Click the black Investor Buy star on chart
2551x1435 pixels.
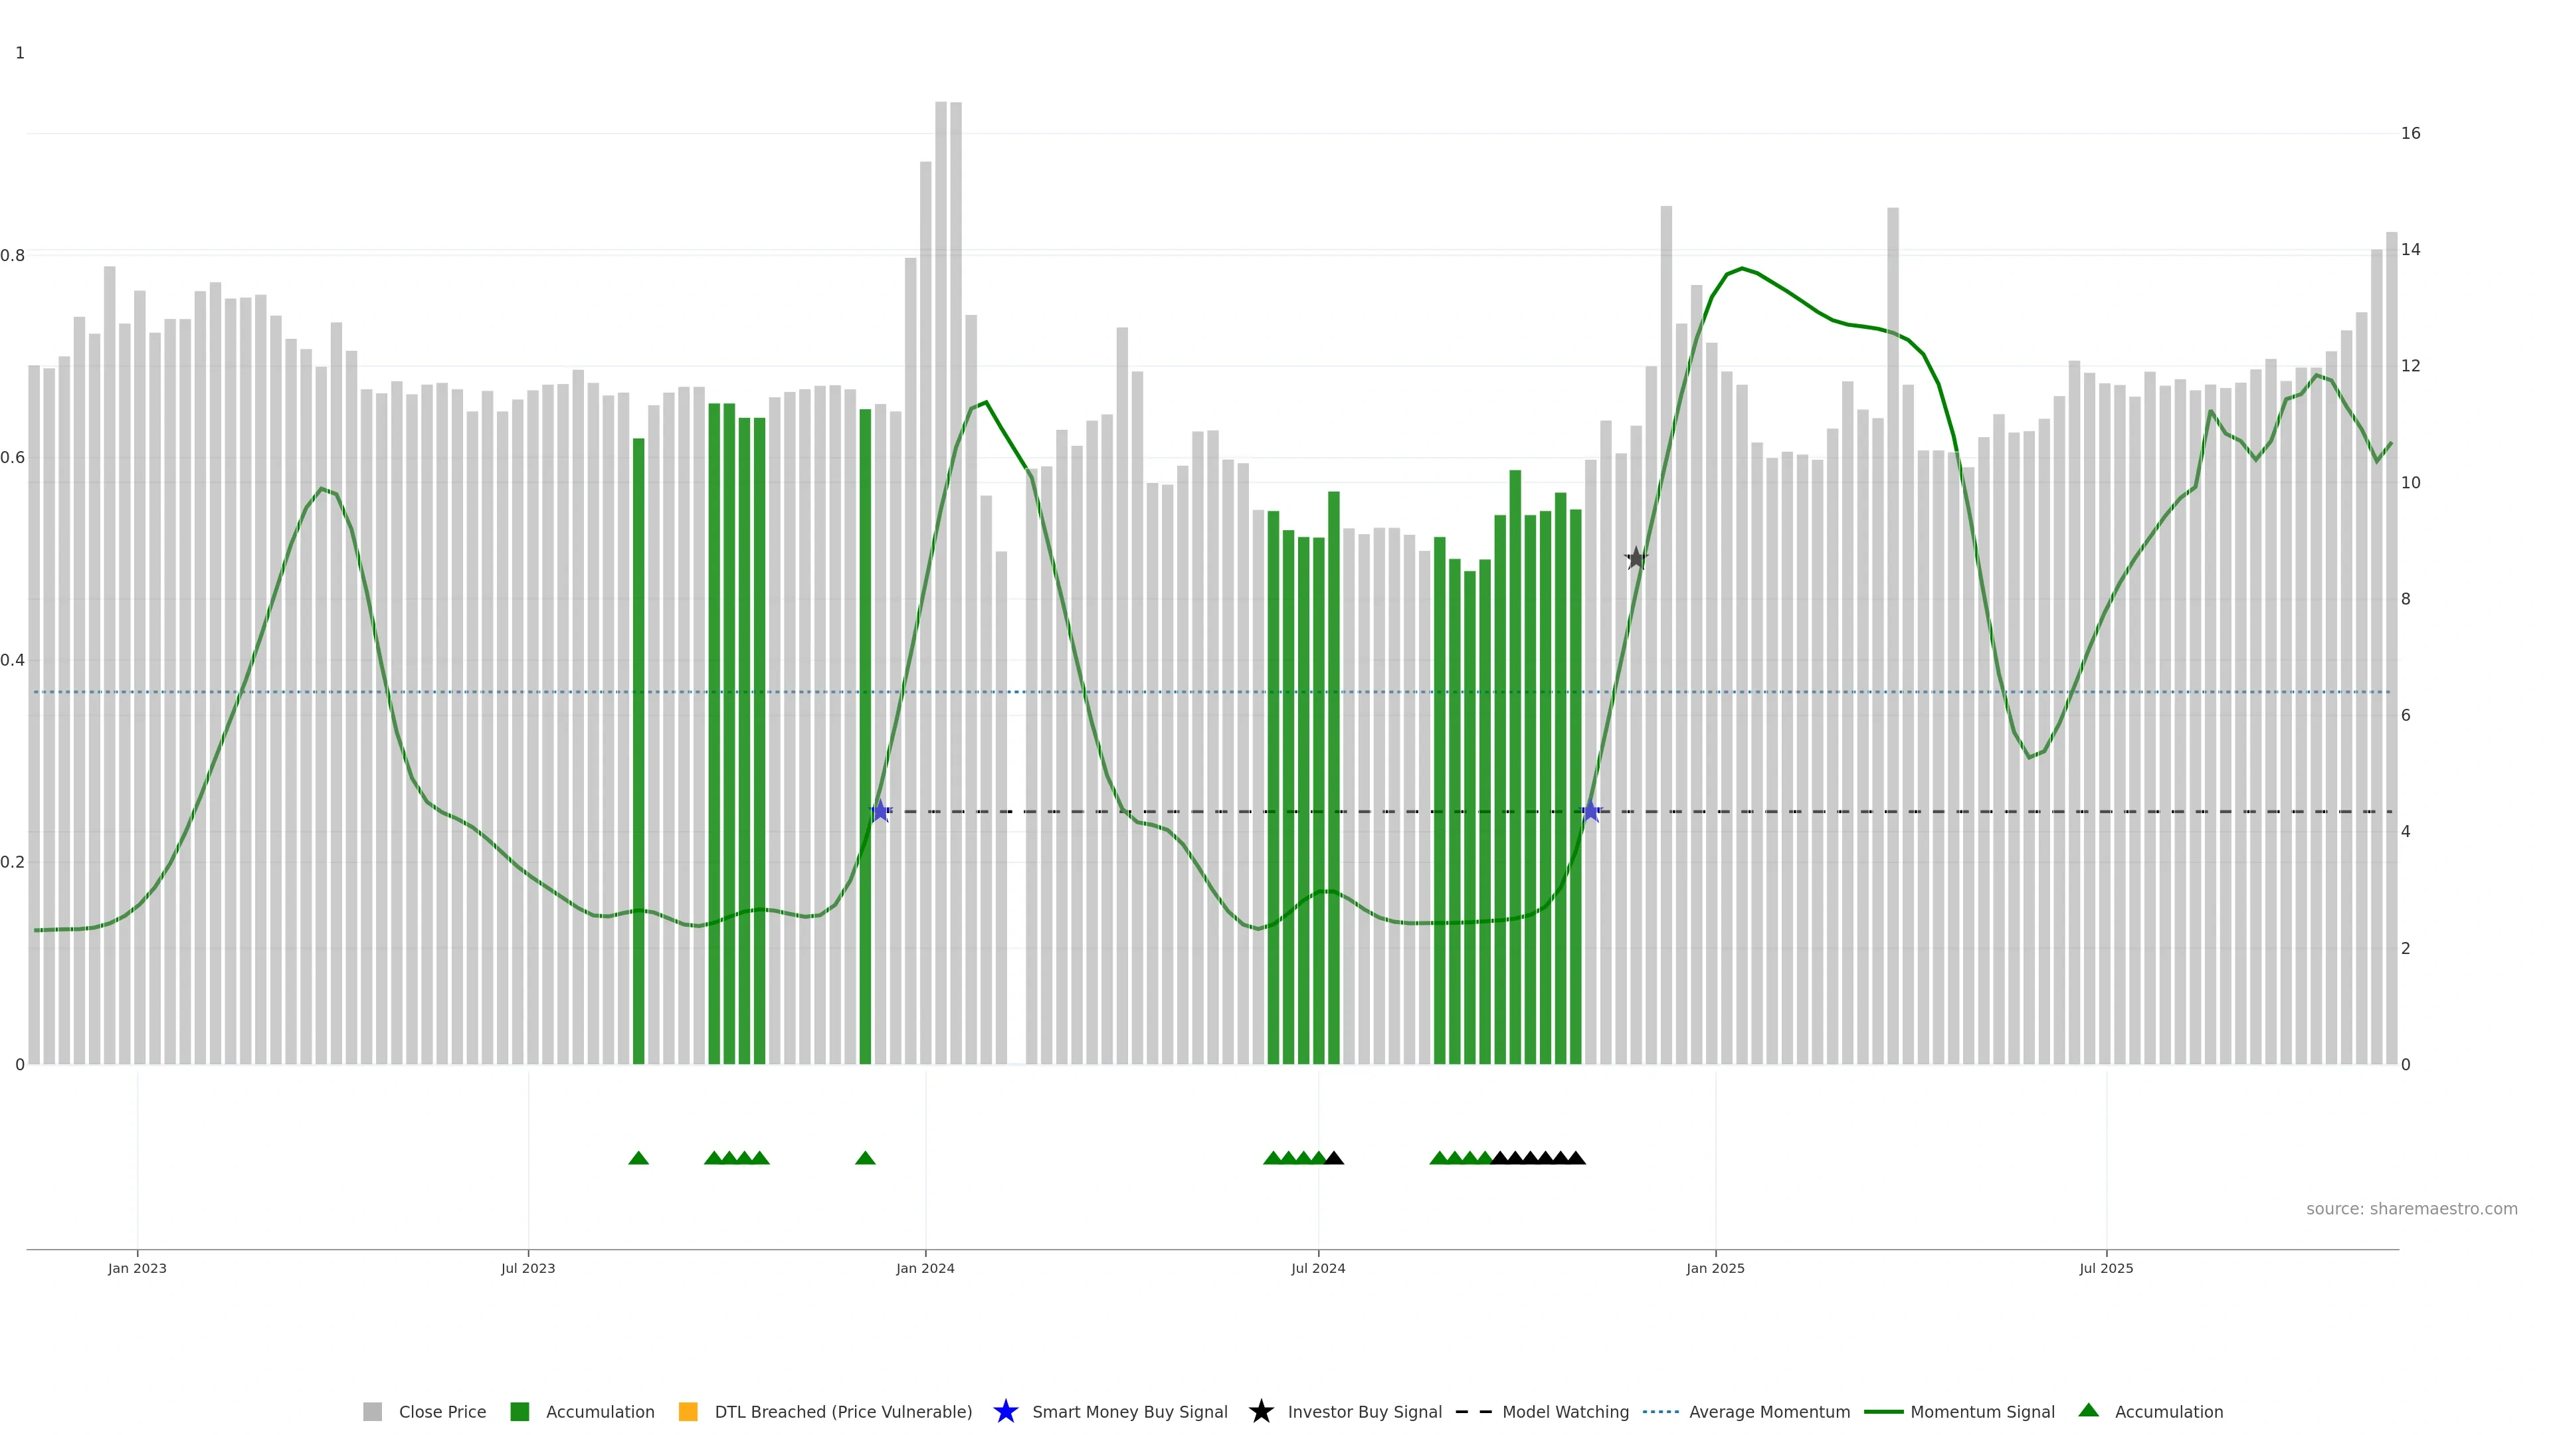(1636, 559)
